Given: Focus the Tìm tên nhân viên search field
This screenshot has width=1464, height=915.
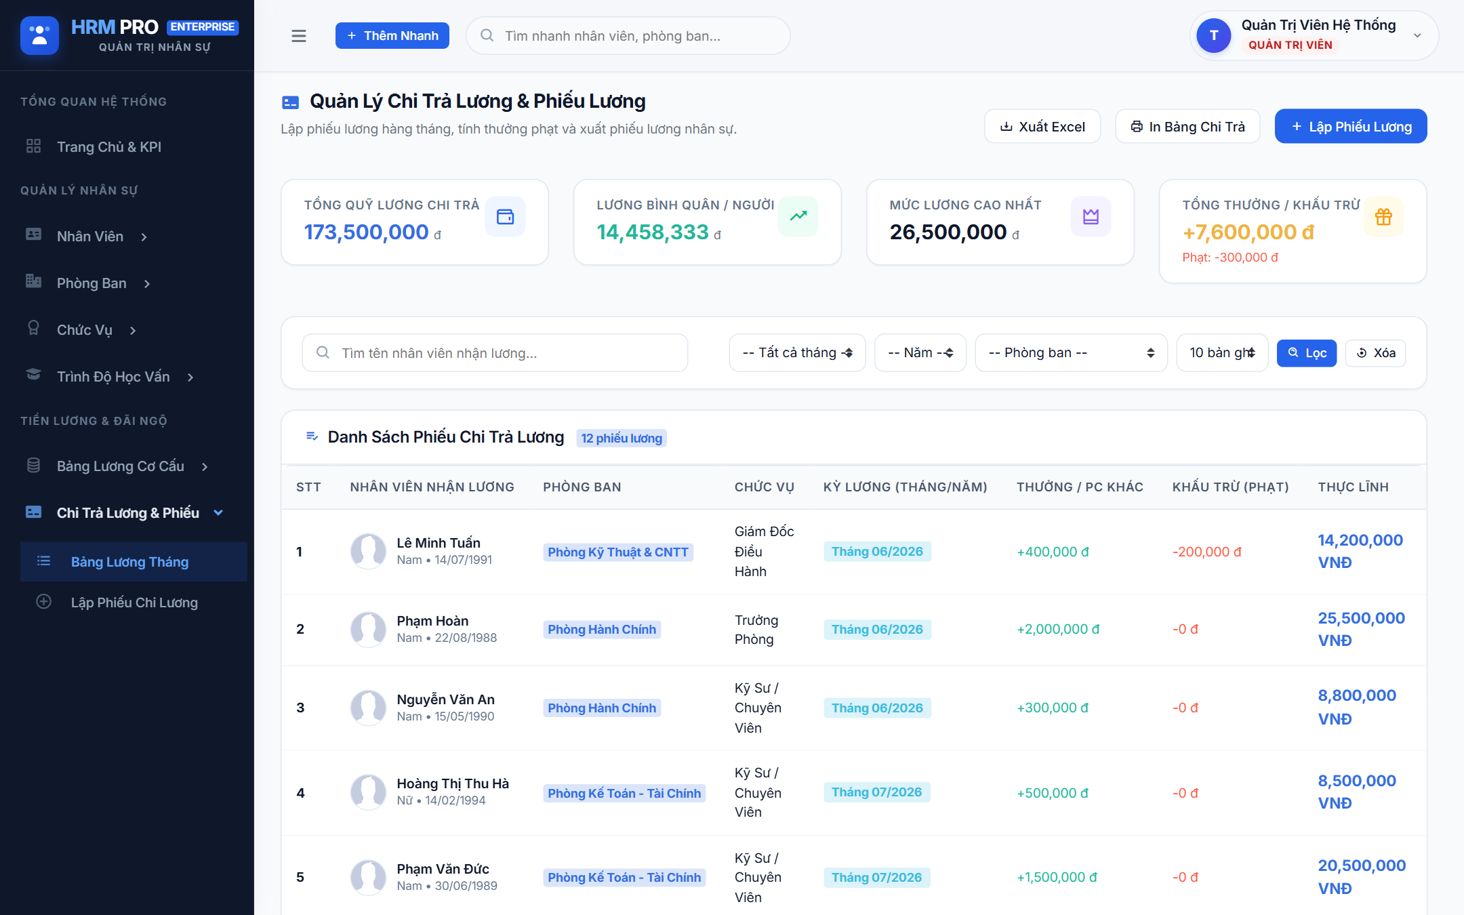Looking at the screenshot, I should pyautogui.click(x=495, y=353).
